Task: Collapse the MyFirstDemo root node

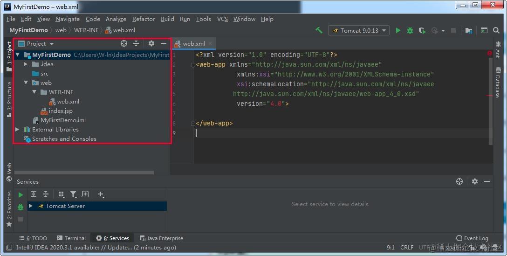Action: [18, 55]
